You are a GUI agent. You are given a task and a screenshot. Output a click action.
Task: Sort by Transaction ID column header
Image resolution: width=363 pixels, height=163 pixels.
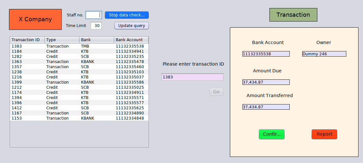(27, 40)
